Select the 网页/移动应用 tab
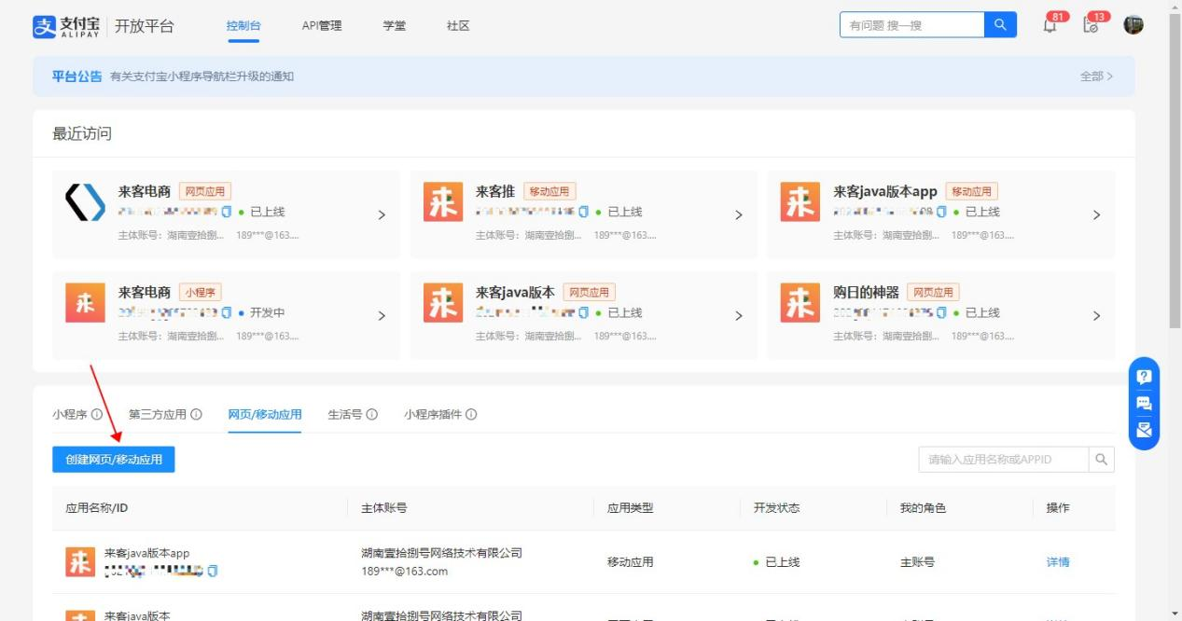The image size is (1182, 621). [x=265, y=415]
